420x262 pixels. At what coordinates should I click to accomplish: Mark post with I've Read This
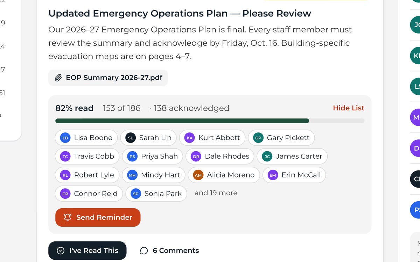(x=87, y=250)
